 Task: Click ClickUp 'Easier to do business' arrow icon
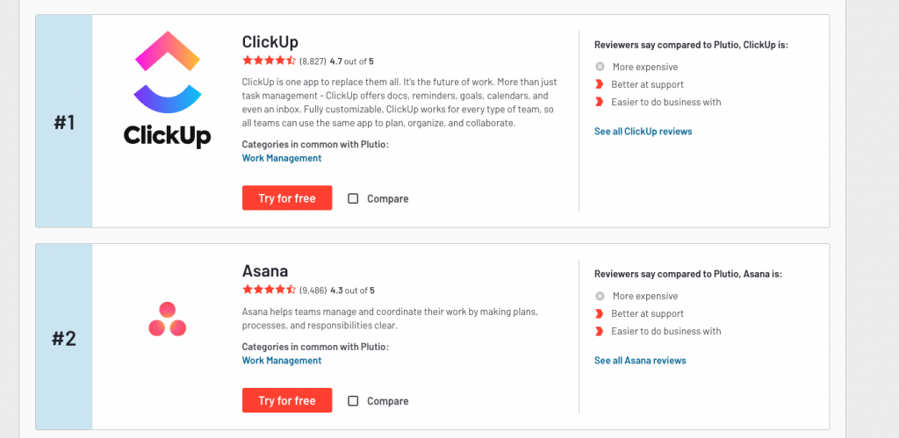tap(600, 102)
